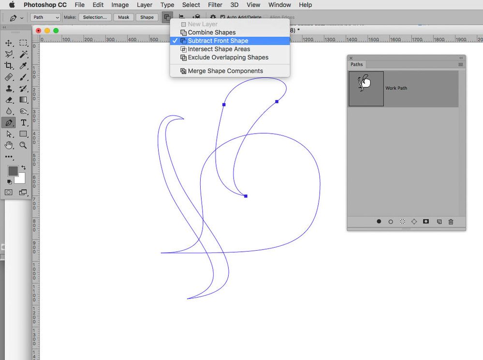Pick the Zoom tool magnifier
Image resolution: width=483 pixels, height=360 pixels.
click(x=23, y=145)
